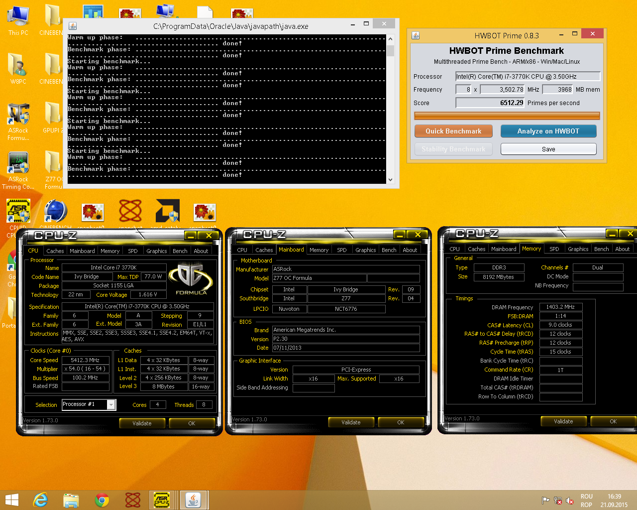
Task: Click Validate in the CPU-Z CPU window
Action: (x=142, y=423)
